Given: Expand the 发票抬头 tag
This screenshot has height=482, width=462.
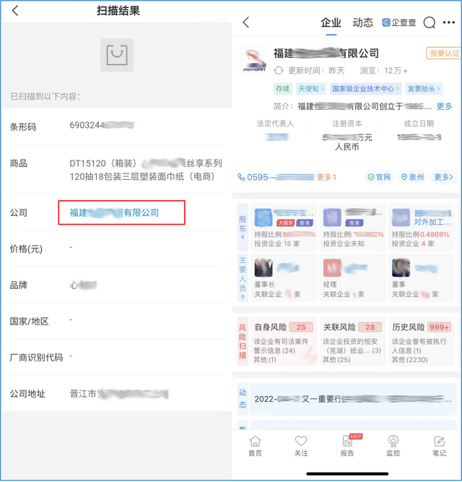Looking at the screenshot, I should (424, 89).
